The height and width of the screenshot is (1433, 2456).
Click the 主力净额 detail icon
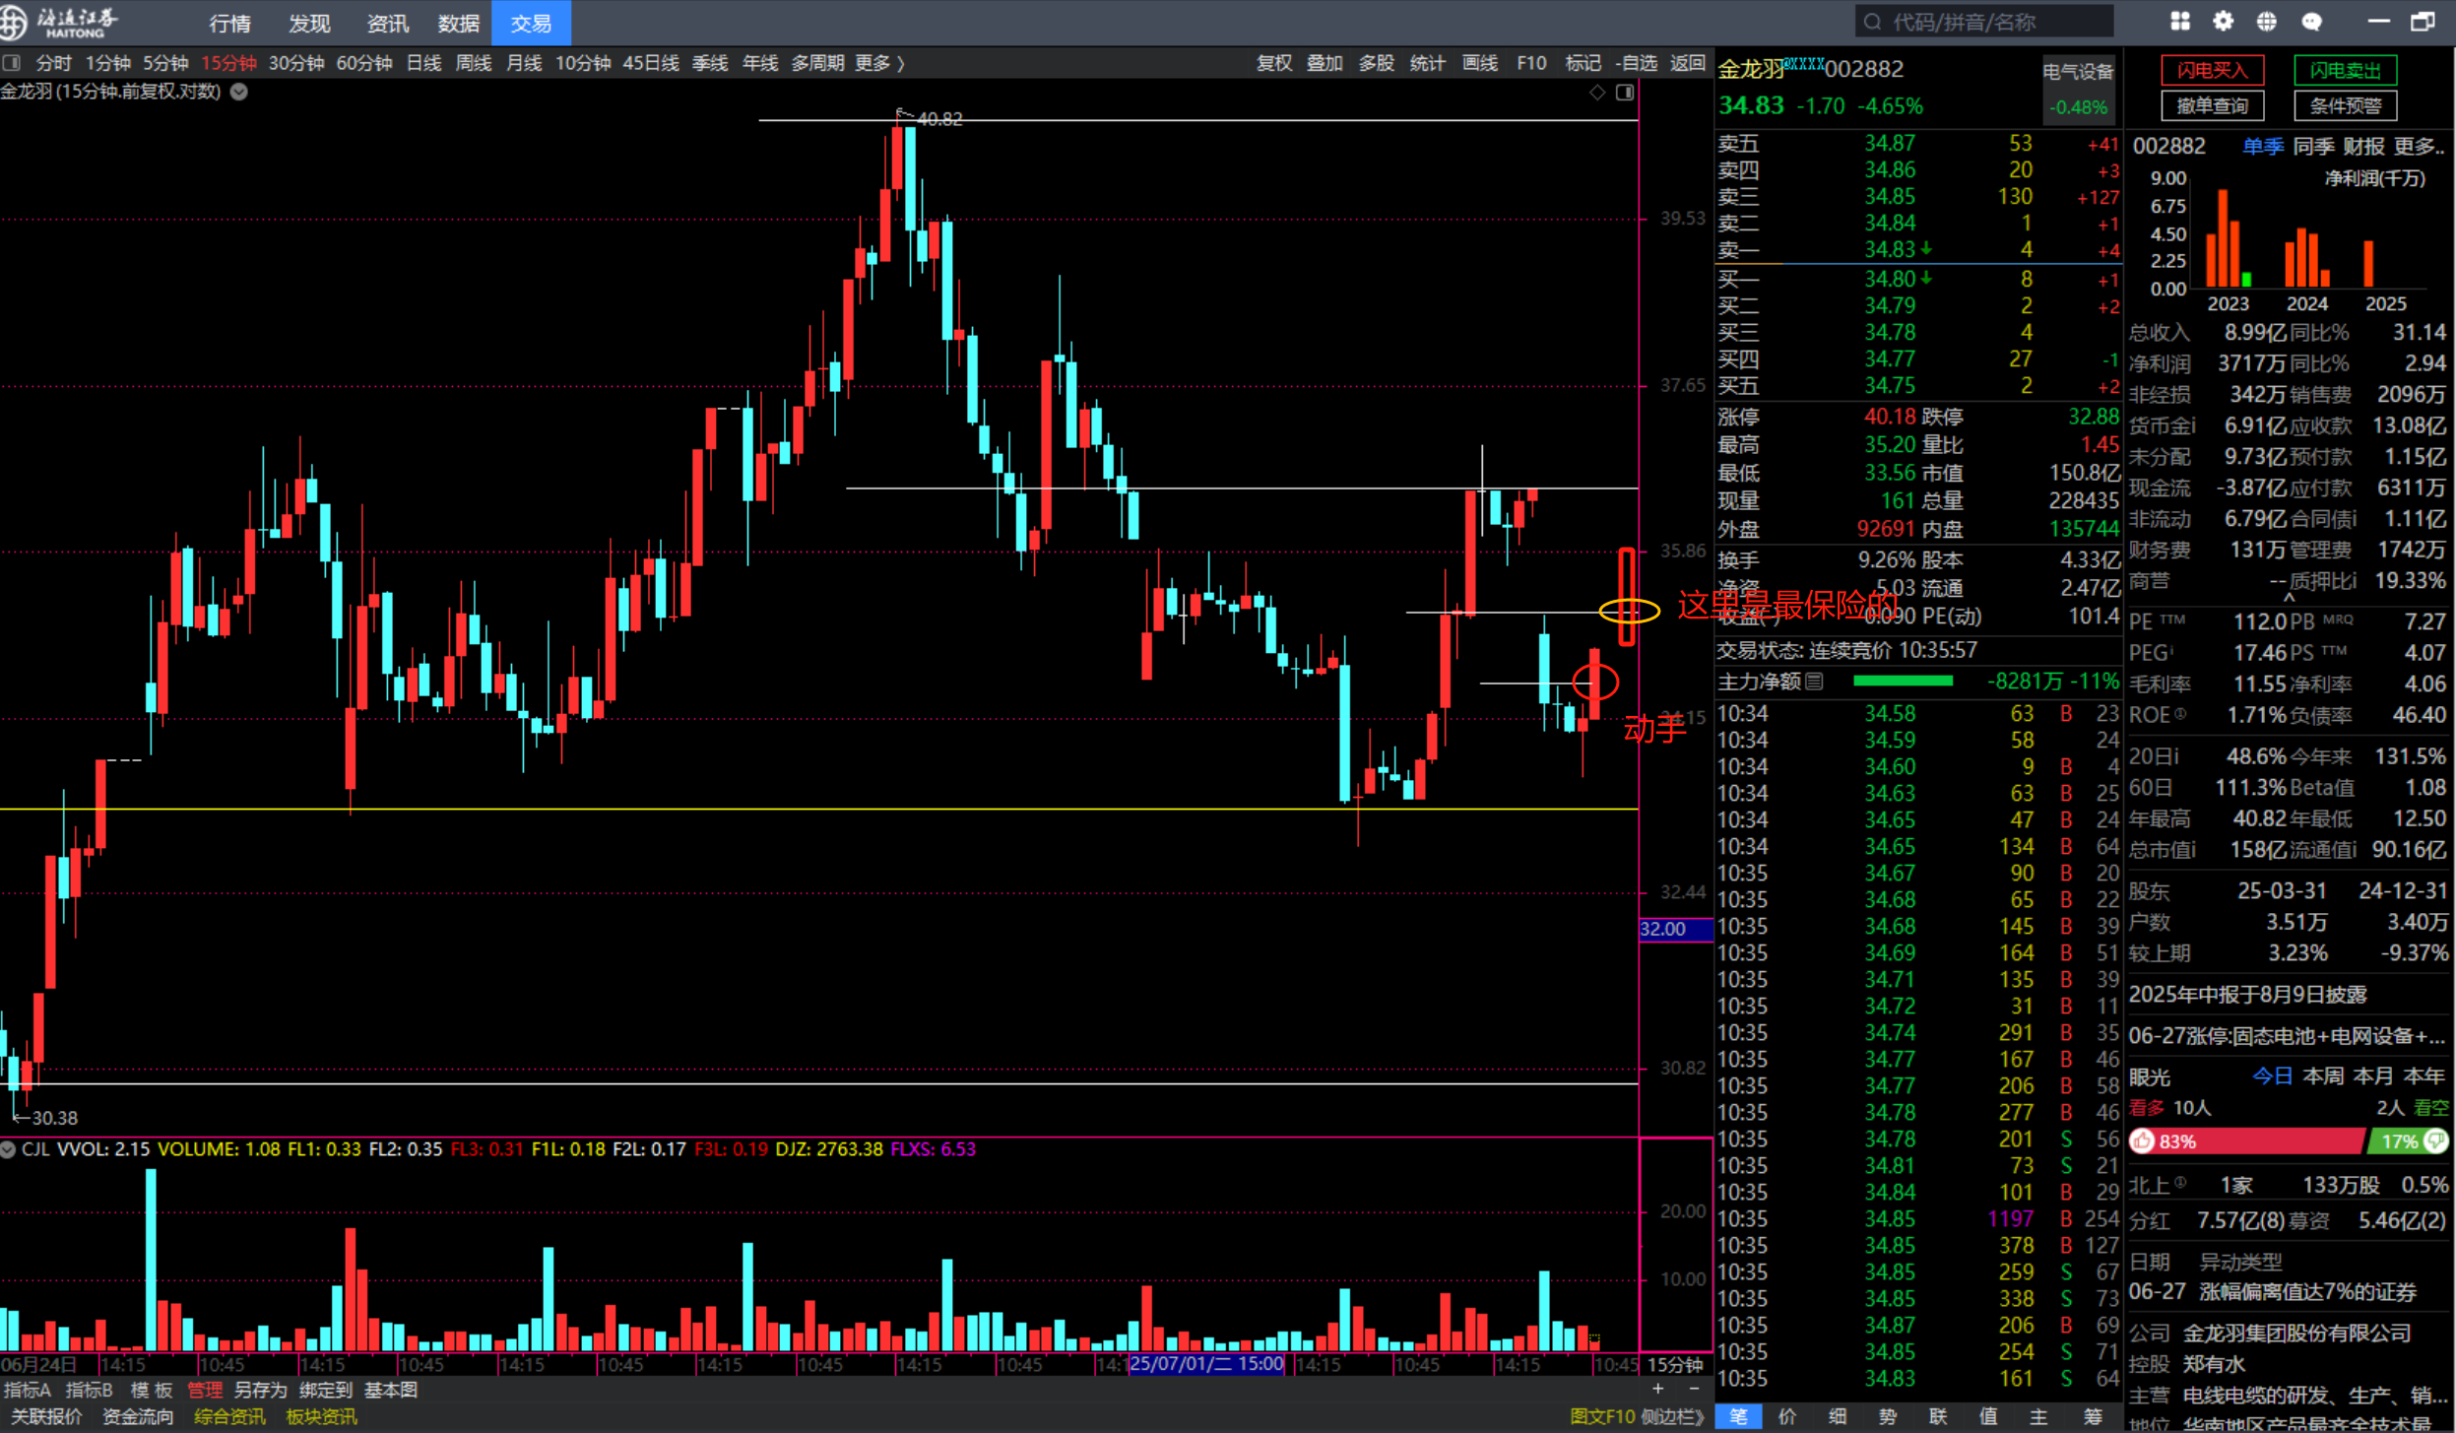click(x=1815, y=682)
